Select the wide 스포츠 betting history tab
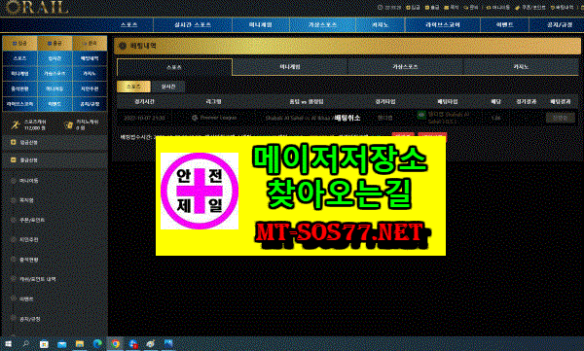 [x=174, y=67]
